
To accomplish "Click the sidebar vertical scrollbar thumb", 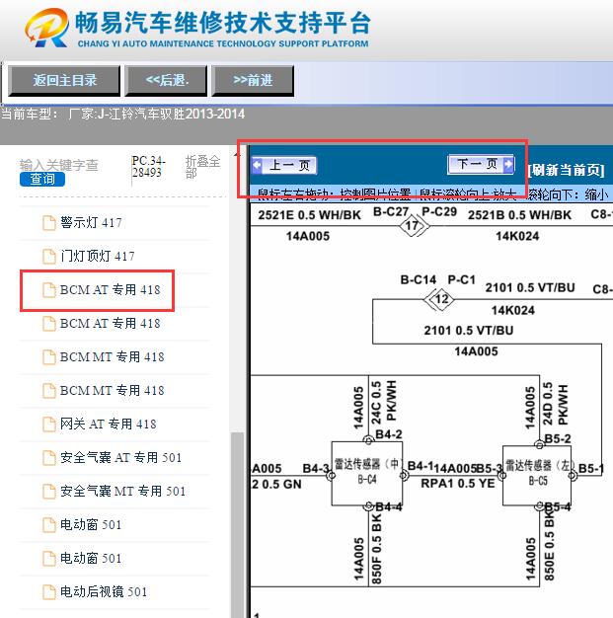I will point(237,524).
